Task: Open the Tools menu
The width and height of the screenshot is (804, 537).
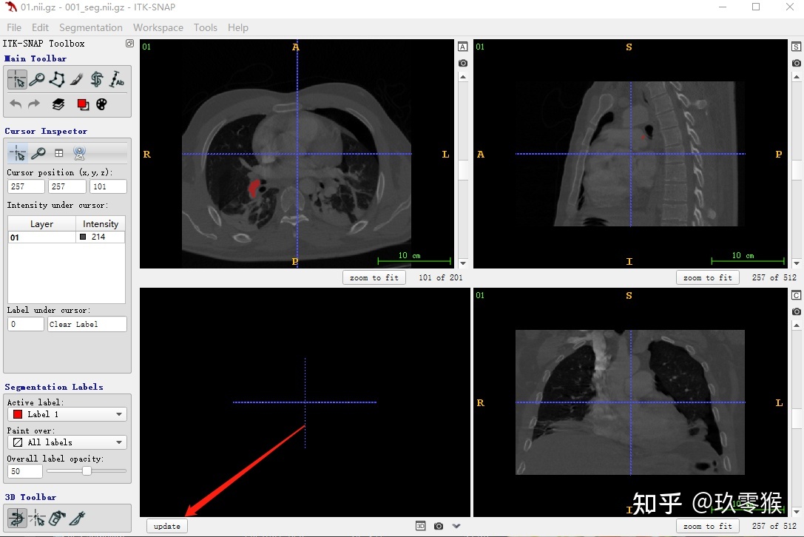Action: [205, 27]
